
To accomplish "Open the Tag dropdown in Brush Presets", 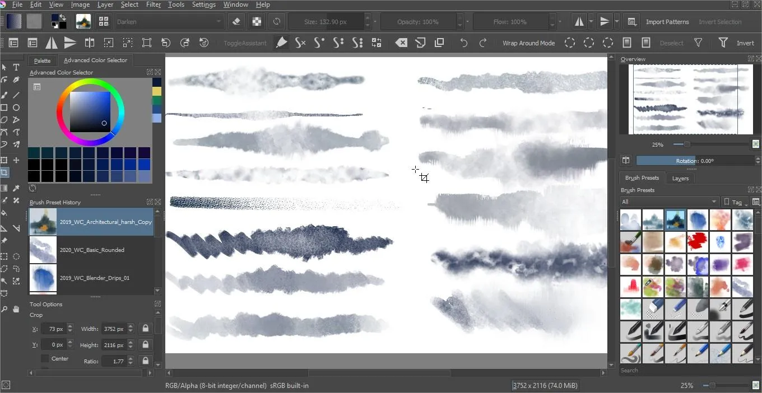I will click(735, 202).
